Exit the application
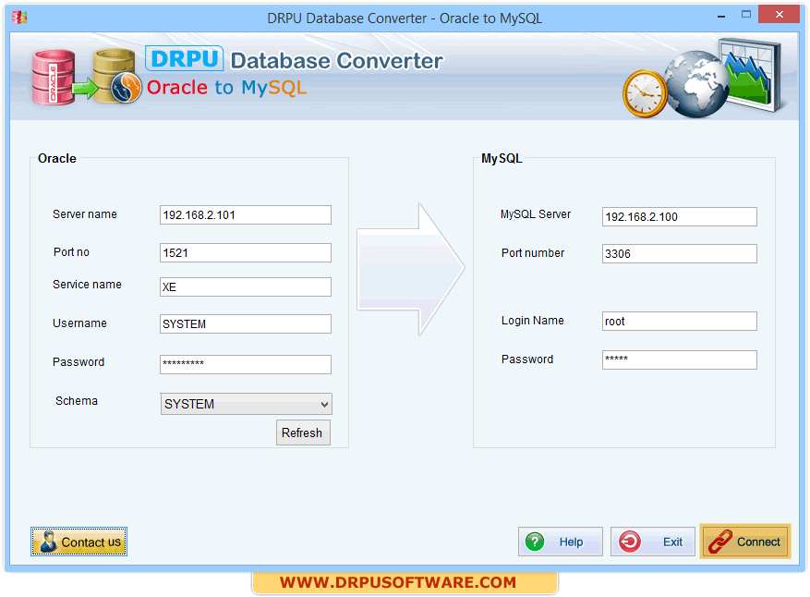The height and width of the screenshot is (597, 810). coord(653,542)
